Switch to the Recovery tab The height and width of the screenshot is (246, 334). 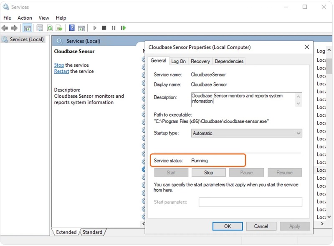[x=200, y=61]
